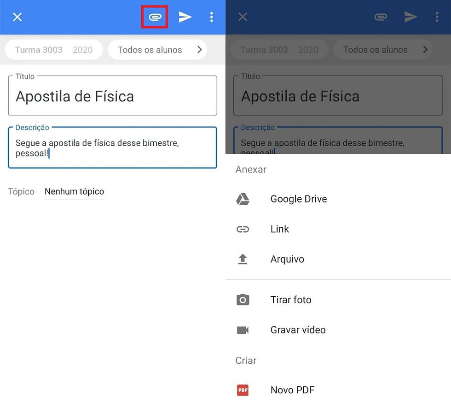Tap the dimmed Título field in right screen
Screen dimensions: 451x408
click(338, 96)
